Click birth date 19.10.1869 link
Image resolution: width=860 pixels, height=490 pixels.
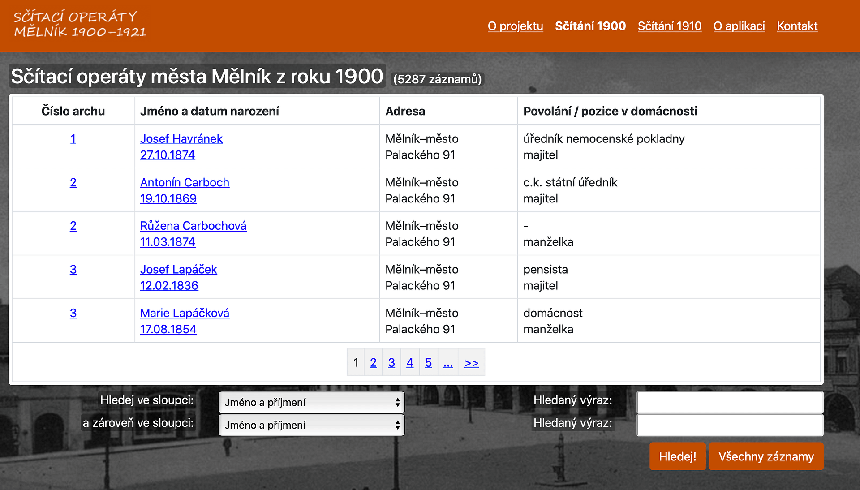[168, 198]
